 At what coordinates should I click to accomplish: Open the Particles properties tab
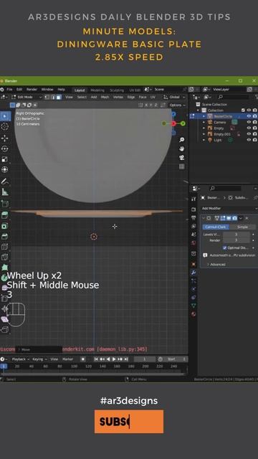[x=193, y=280]
